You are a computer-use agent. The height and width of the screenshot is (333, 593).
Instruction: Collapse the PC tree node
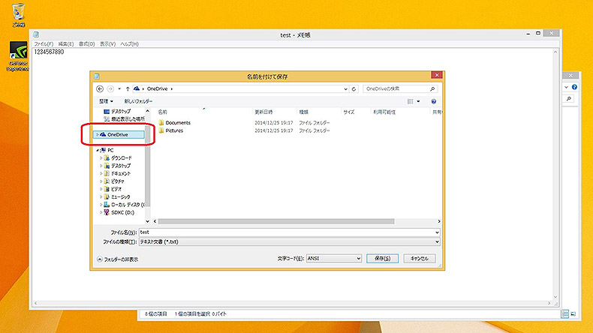(97, 150)
